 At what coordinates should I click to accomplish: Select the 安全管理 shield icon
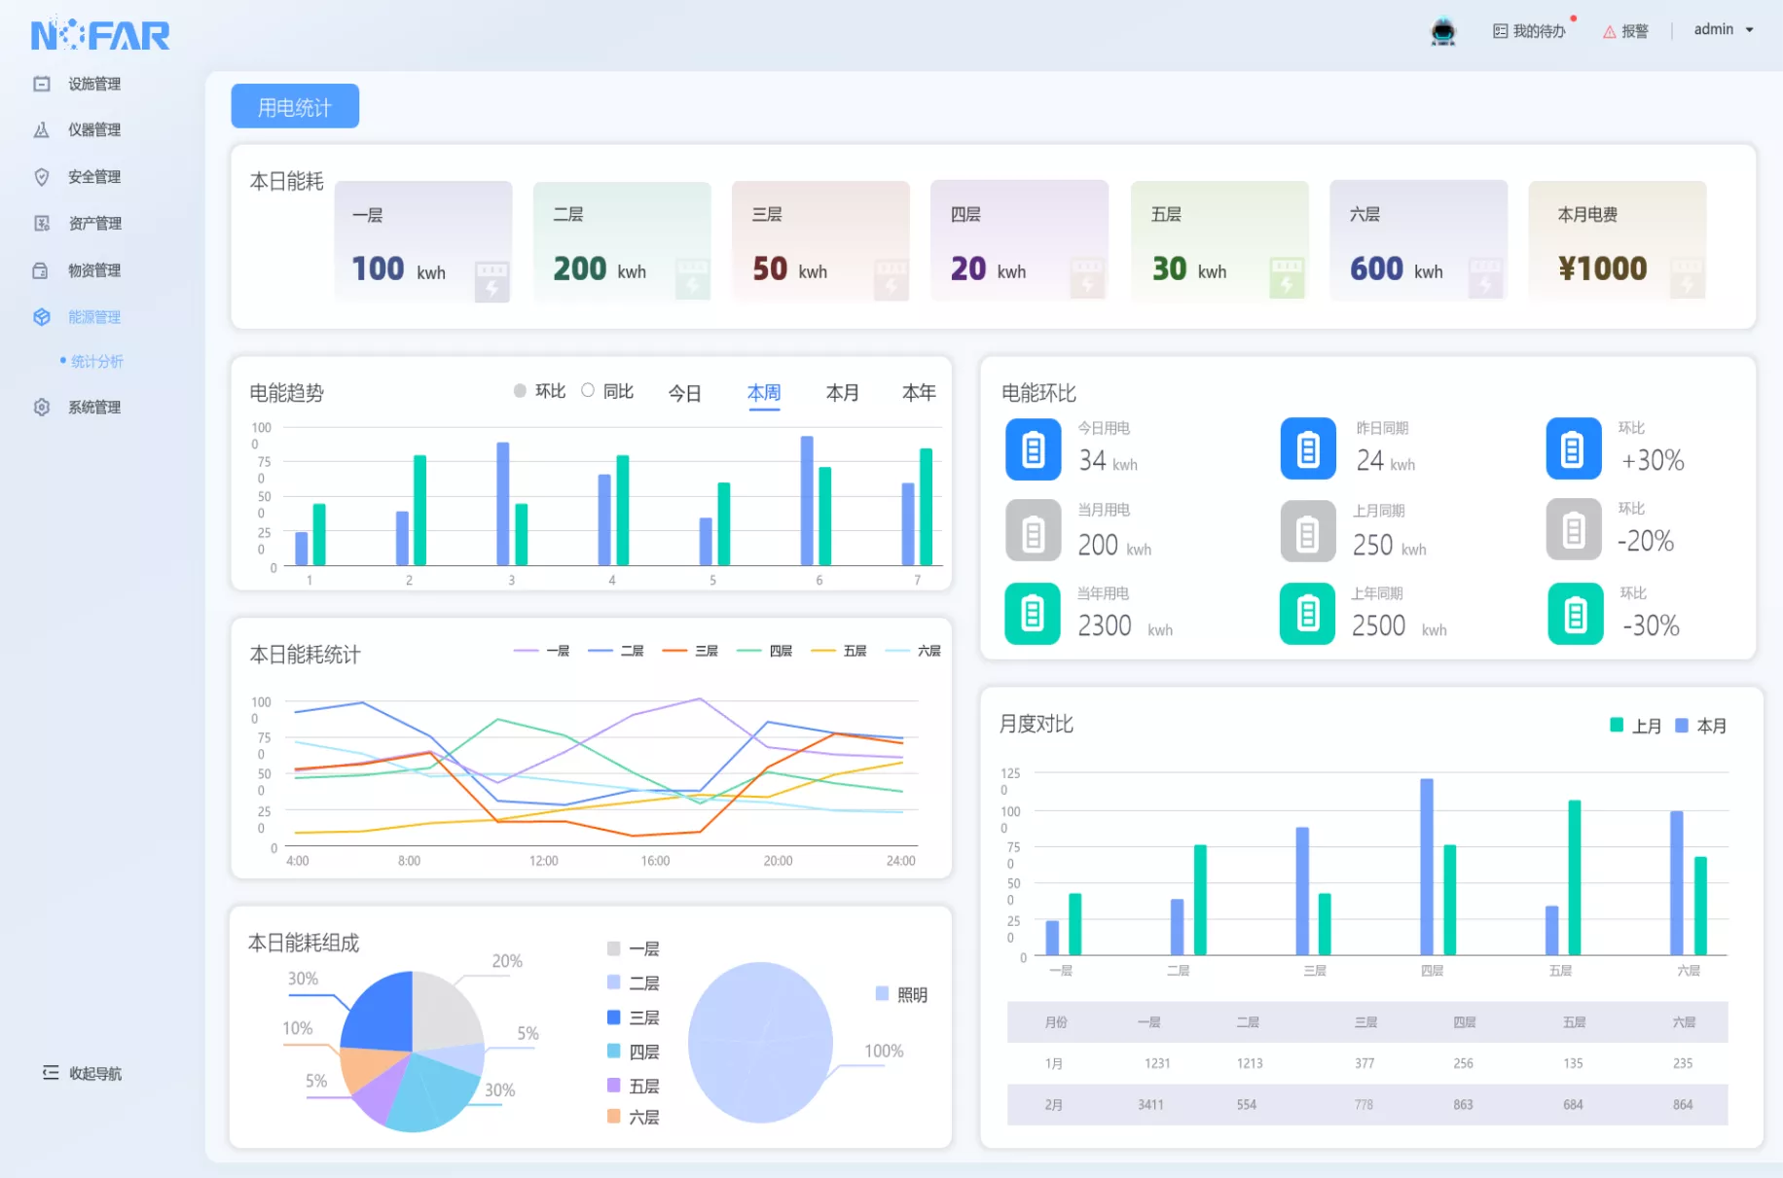42,176
